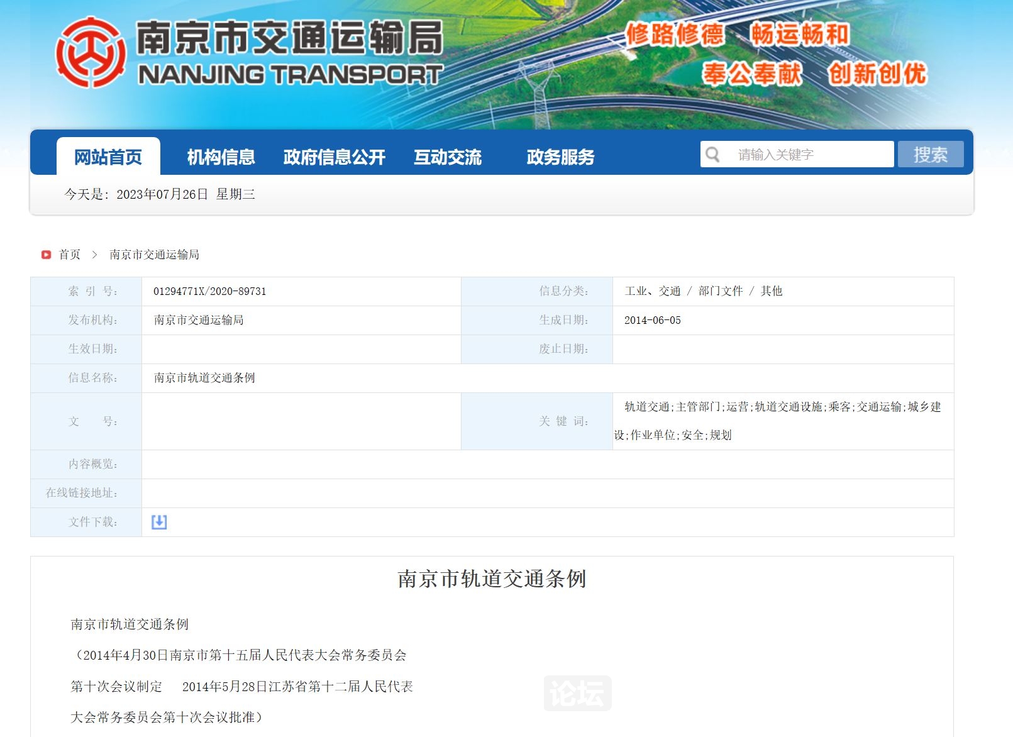
Task: Open the 政务服务 menu
Action: pyautogui.click(x=560, y=157)
